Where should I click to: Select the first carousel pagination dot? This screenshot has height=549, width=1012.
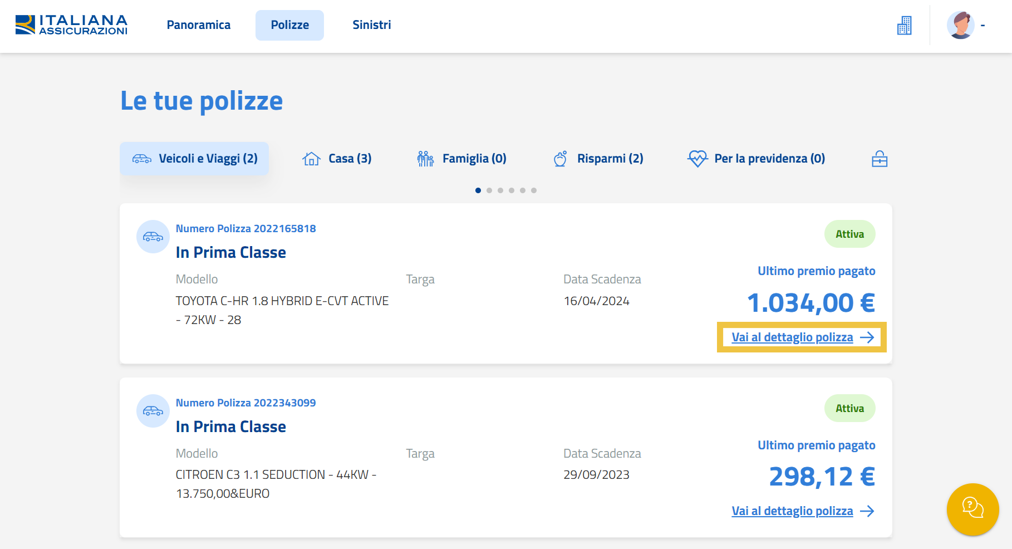tap(478, 190)
